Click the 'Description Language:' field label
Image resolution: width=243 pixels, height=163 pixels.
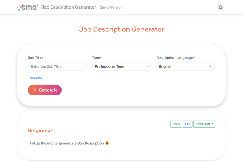[x=176, y=58]
